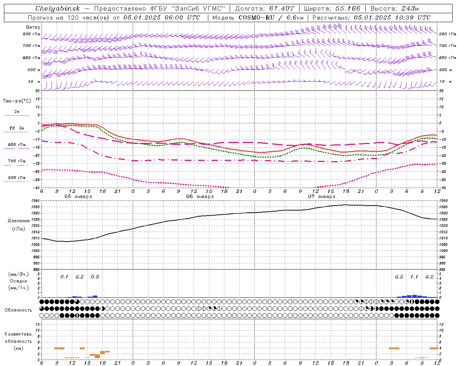The width and height of the screenshot is (458, 366).
Task: Select the Давление pressure panel label
Action: pos(19,221)
